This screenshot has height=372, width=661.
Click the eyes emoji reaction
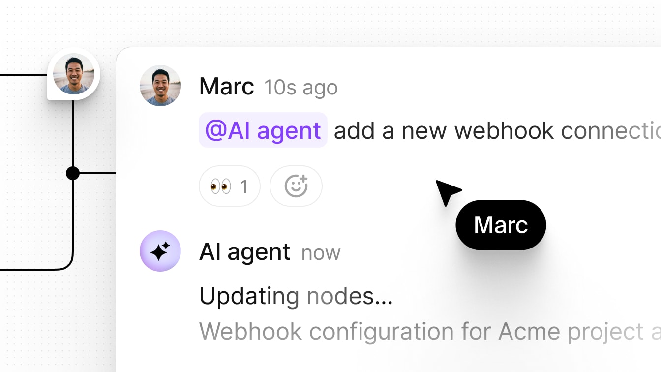[222, 186]
